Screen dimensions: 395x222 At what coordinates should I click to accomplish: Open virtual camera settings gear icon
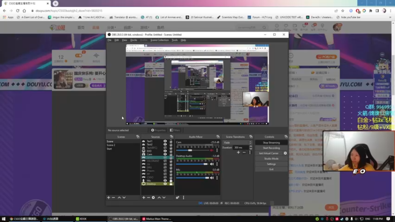tap(285, 153)
